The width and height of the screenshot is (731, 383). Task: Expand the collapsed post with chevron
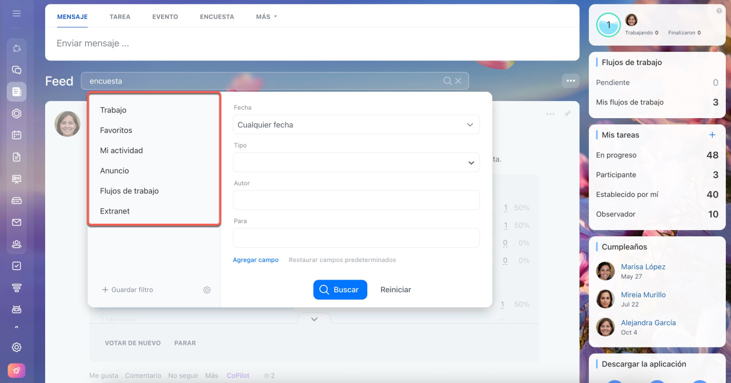(x=314, y=319)
